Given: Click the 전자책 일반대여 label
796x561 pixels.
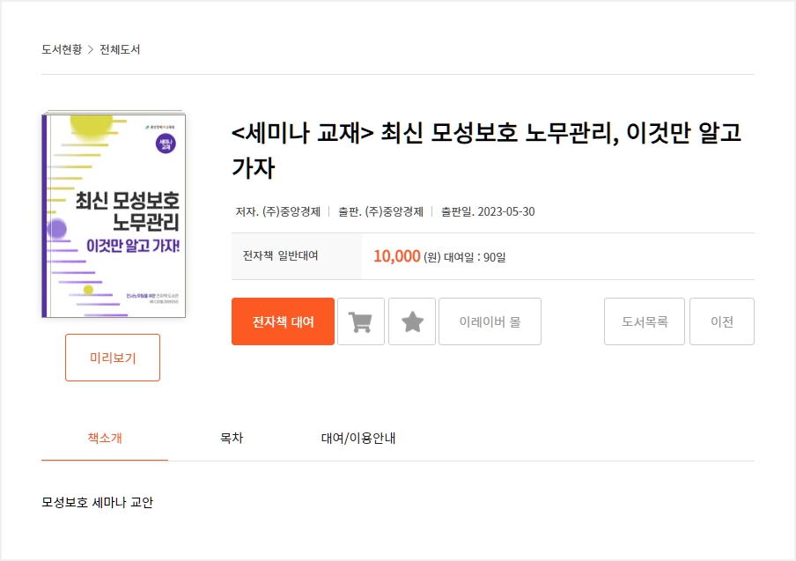Looking at the screenshot, I should 280,256.
